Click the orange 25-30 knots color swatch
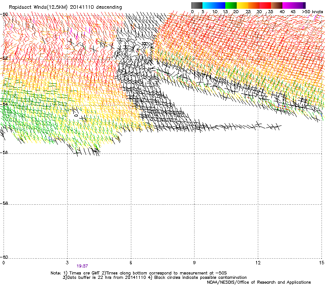The width and height of the screenshot is (325, 285). 254,5
